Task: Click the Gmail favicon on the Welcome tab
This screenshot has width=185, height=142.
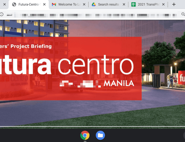Action: tap(54, 5)
